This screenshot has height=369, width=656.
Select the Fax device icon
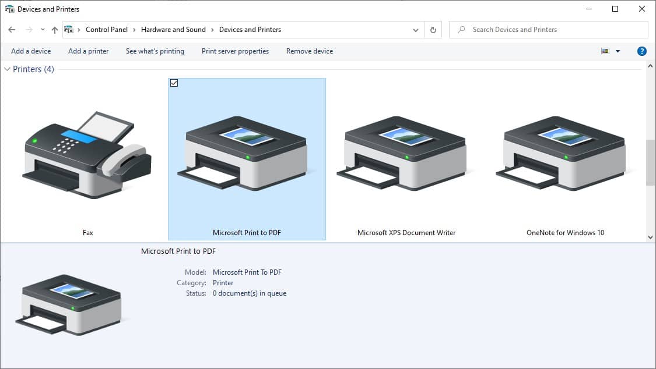[87, 154]
